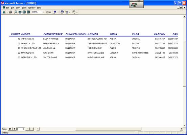
Task: Click the TARA column header
Action: pos(136,34)
